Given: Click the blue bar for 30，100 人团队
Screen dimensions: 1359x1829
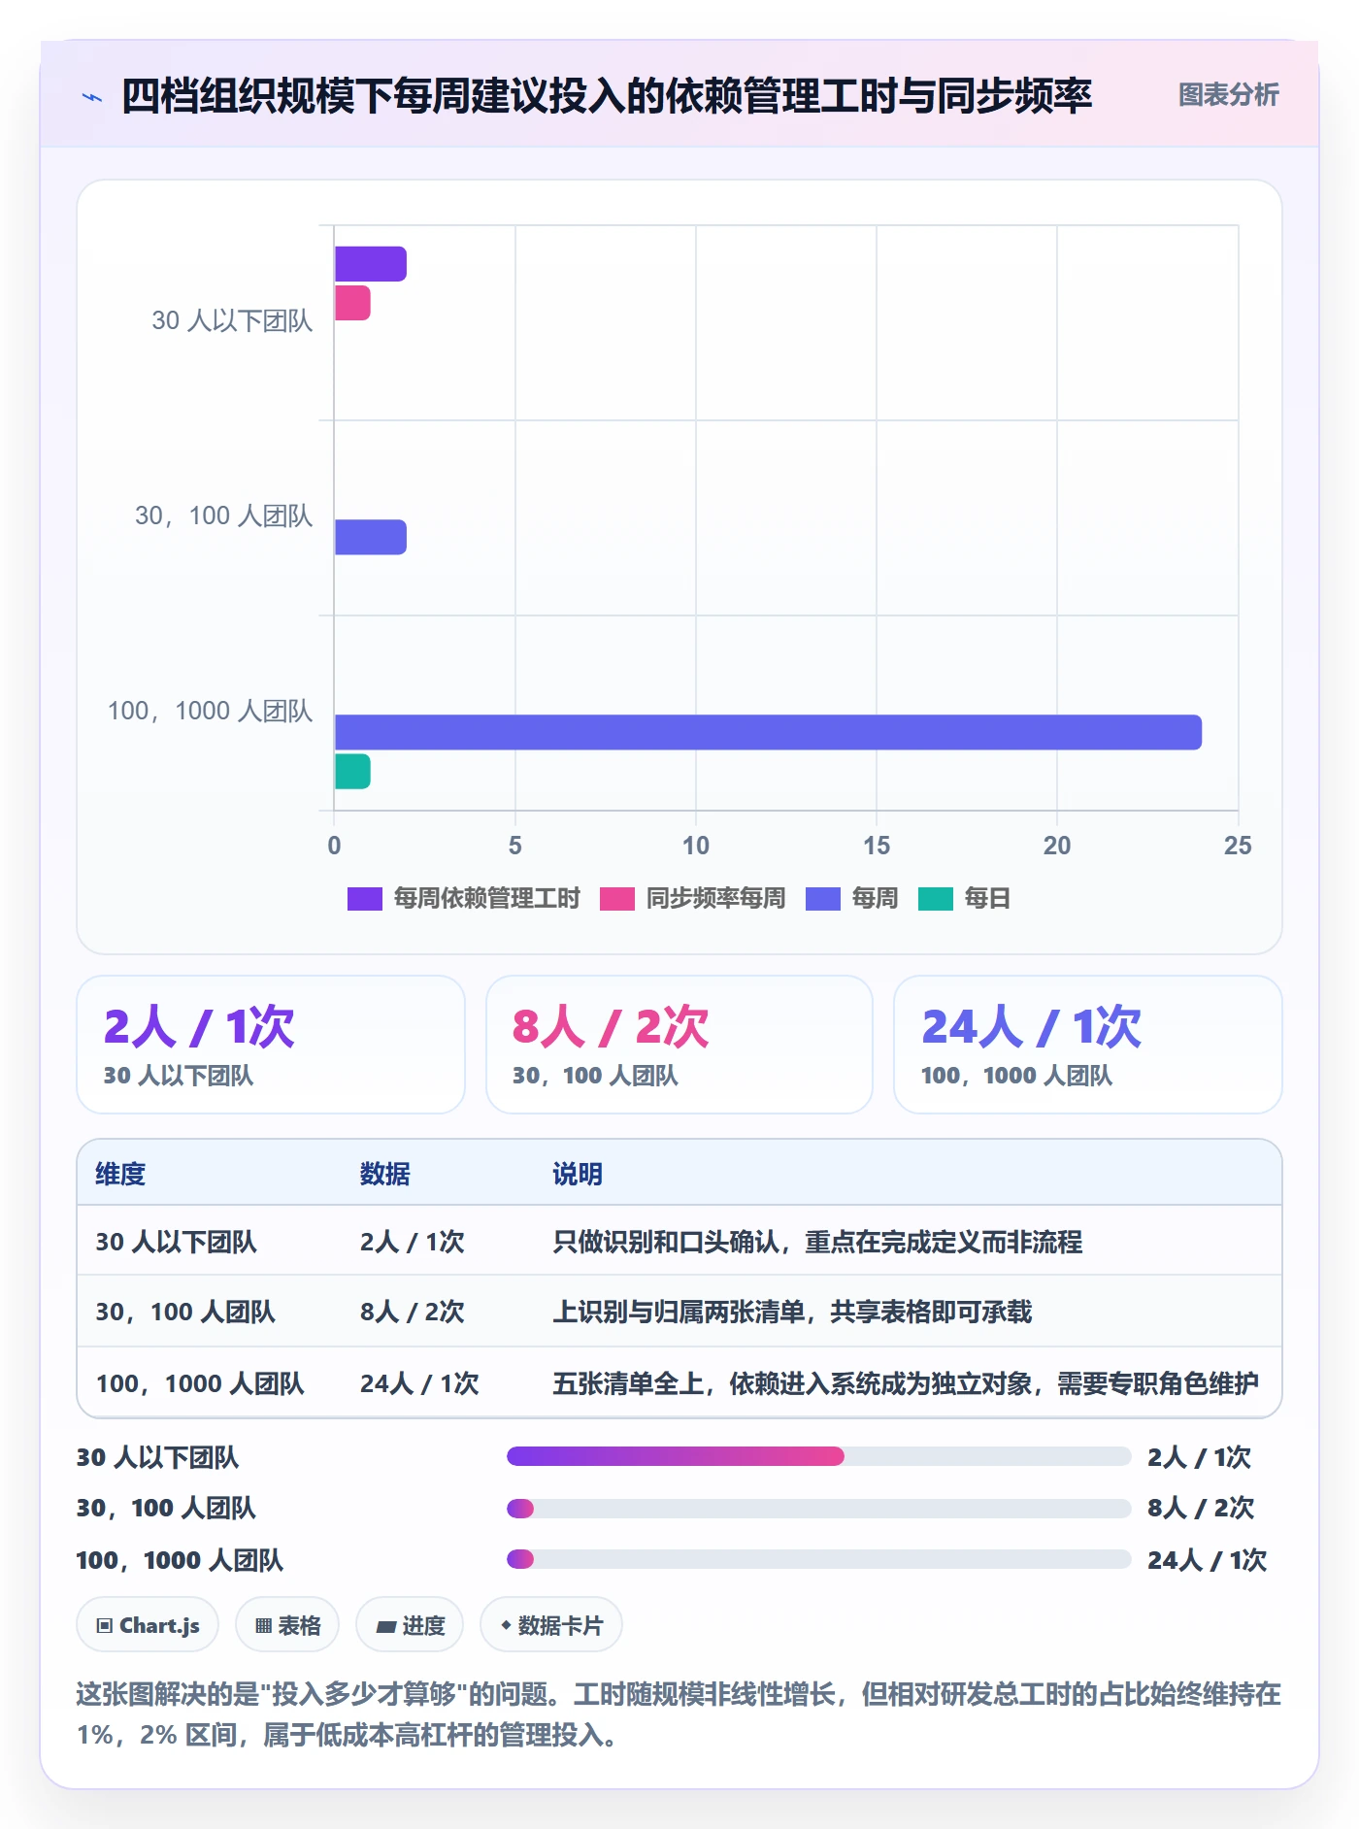Looking at the screenshot, I should [x=371, y=537].
